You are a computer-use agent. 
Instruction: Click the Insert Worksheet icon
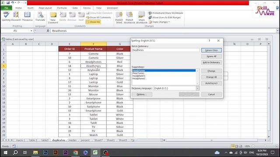[x=133, y=140]
